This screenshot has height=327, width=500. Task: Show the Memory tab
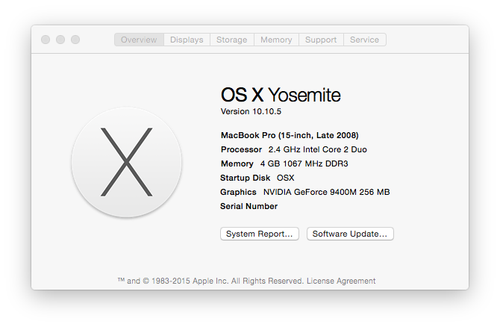(276, 40)
